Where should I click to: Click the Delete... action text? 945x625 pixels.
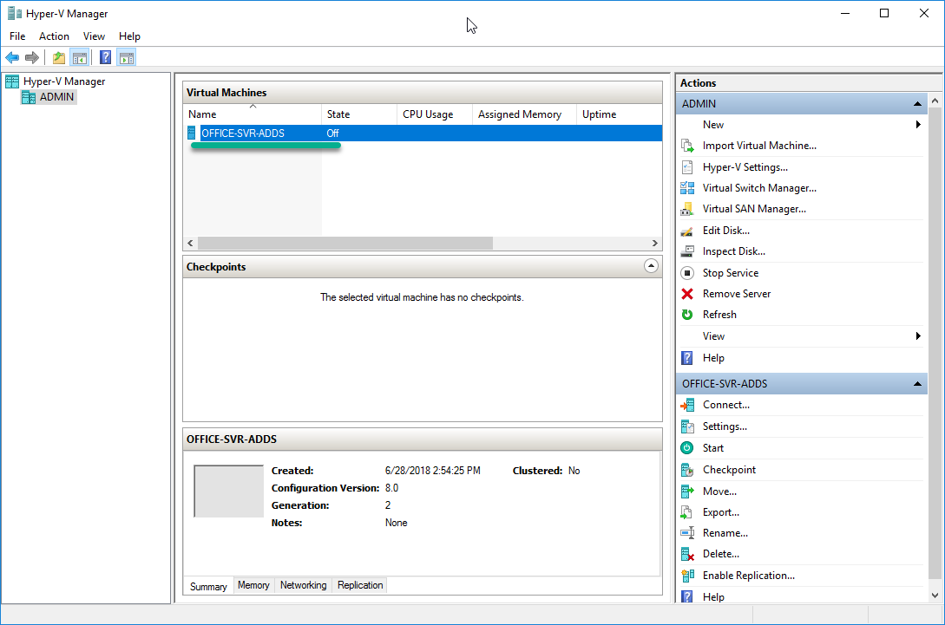(721, 554)
